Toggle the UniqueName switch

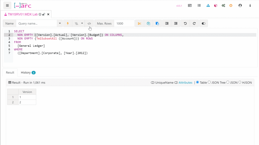tap(153, 83)
